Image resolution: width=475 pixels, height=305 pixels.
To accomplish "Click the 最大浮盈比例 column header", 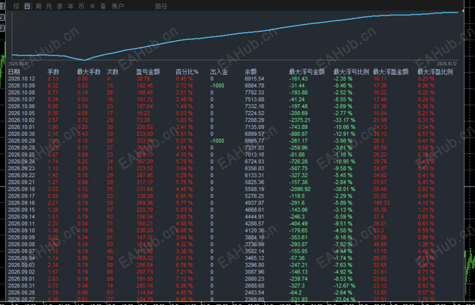I will pyautogui.click(x=435, y=72).
